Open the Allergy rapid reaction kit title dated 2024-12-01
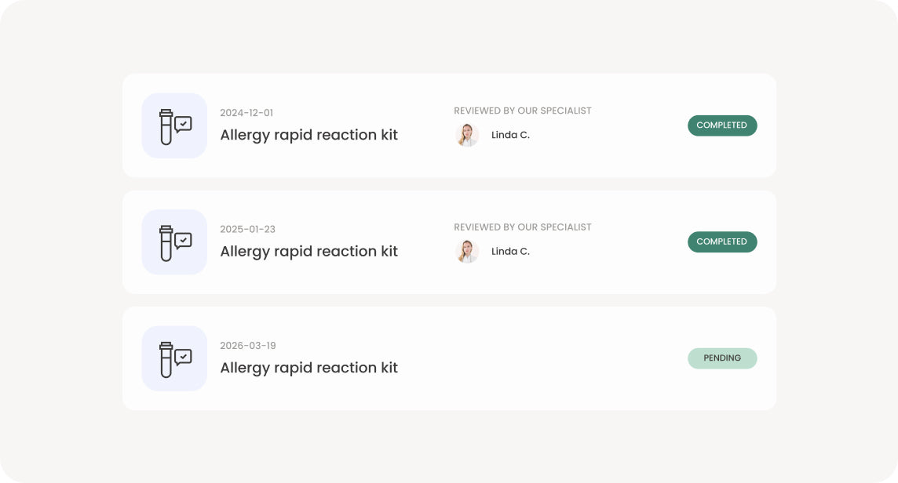The image size is (898, 483). coord(308,135)
